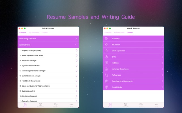Switch to My Resumes tab in left window
Screen dimensions: 182x113
coord(34,33)
